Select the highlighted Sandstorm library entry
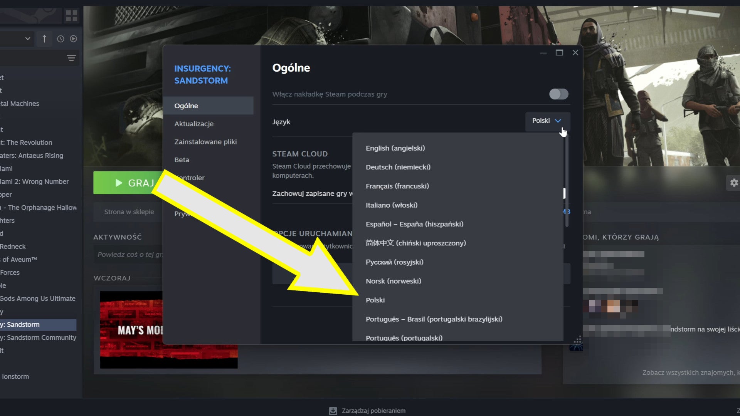Image resolution: width=740 pixels, height=416 pixels. [x=38, y=325]
